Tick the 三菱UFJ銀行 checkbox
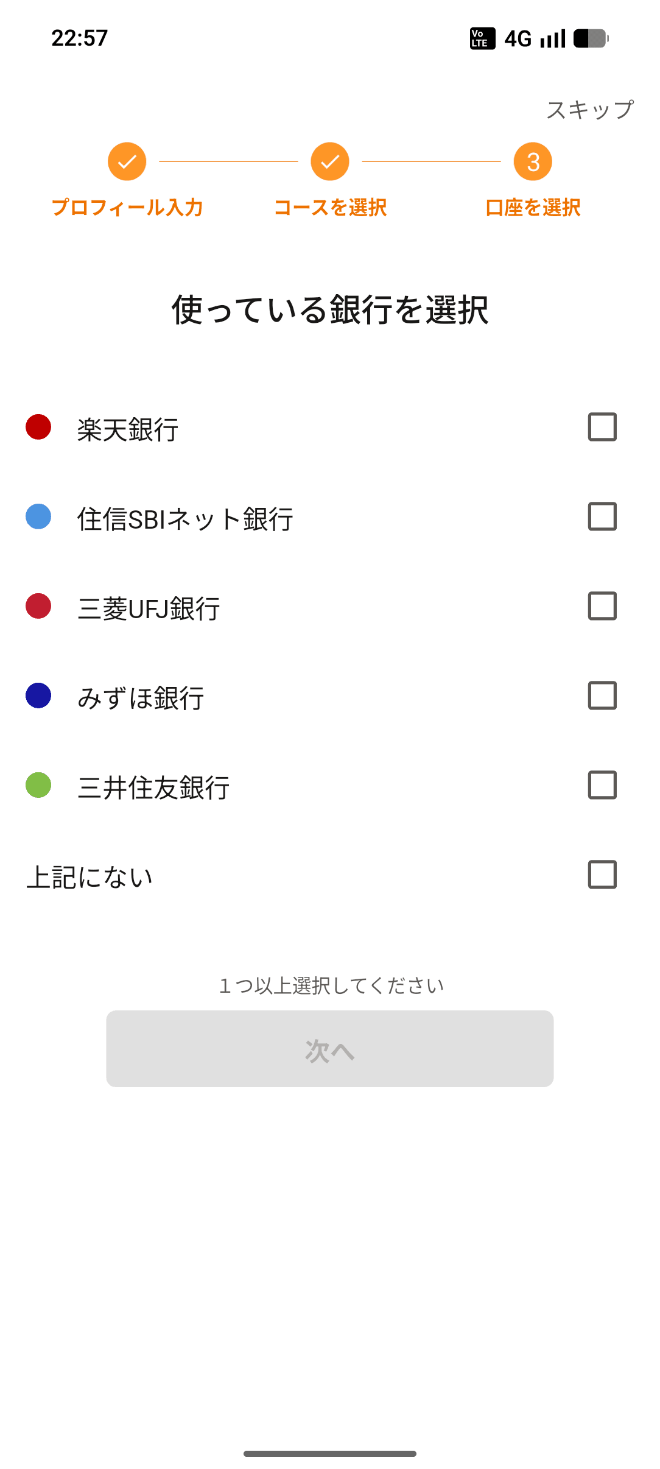660x1469 pixels. pos(602,606)
